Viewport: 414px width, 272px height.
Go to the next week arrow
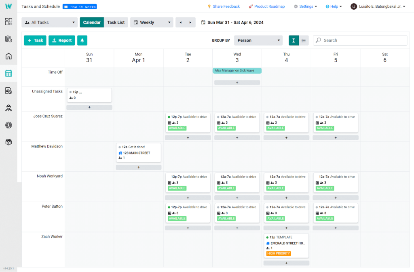(190, 23)
